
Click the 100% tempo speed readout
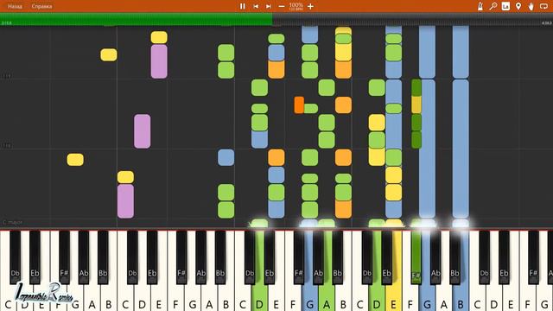[x=296, y=5]
